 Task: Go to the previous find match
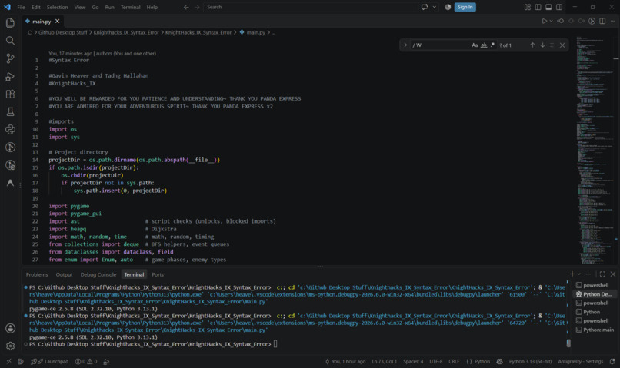[532, 45]
